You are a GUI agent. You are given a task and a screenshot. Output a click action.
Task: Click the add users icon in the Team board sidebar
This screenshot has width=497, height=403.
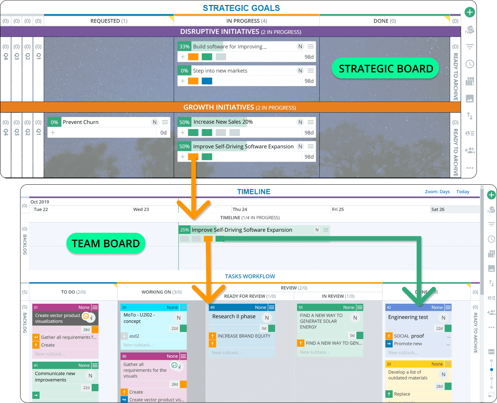point(491,313)
